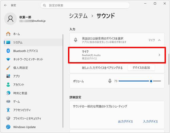Open 時刻と言語 settings page
Screen dimensions: 170x133
(x=33, y=93)
